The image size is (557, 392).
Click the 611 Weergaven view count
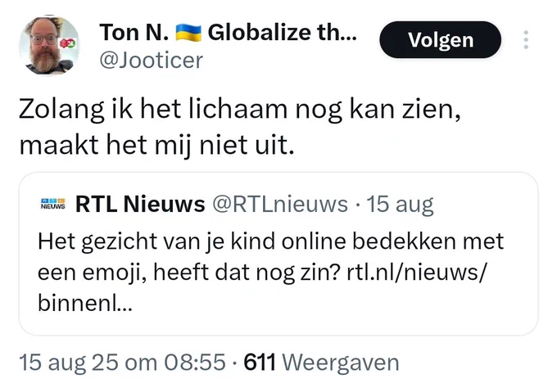(x=321, y=363)
